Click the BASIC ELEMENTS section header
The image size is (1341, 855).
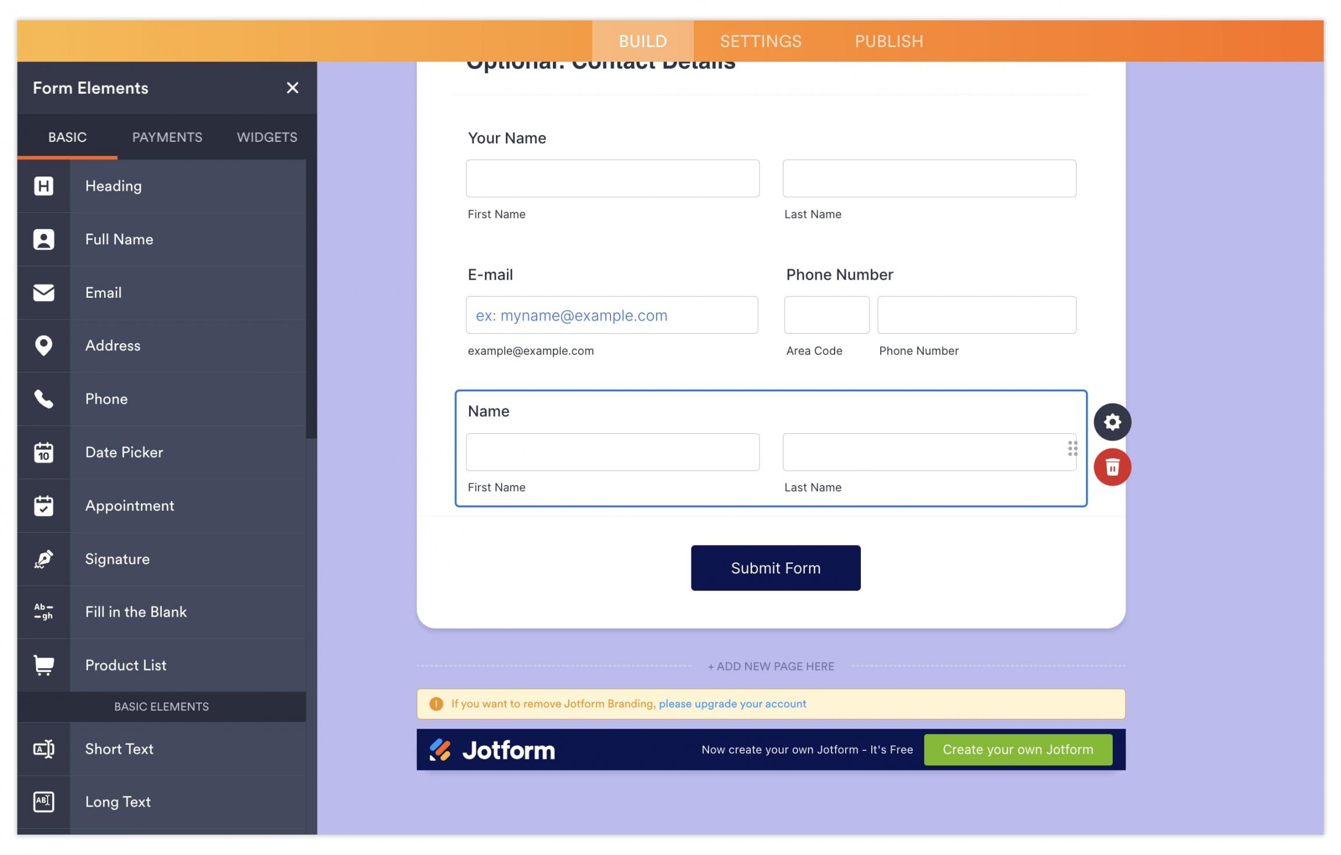point(161,707)
